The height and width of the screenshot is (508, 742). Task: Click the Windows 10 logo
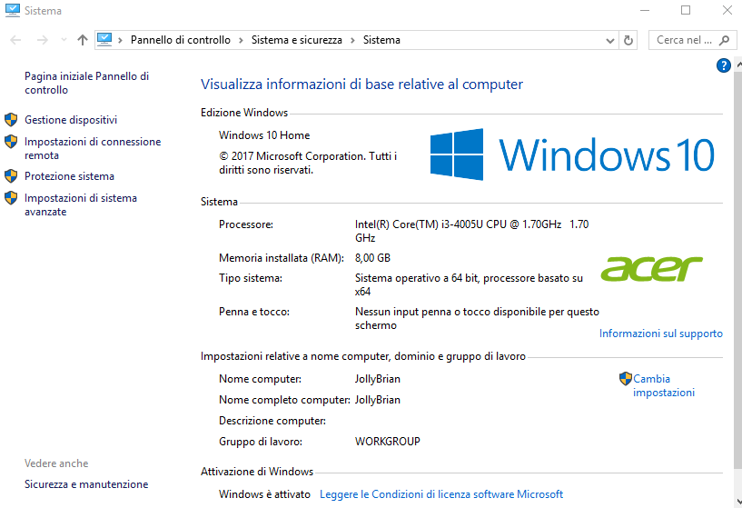point(572,154)
